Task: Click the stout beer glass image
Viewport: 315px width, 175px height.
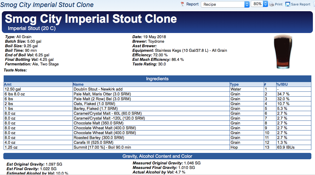Action: [283, 52]
